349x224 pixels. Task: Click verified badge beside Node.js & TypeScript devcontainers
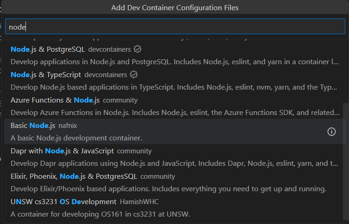click(134, 74)
